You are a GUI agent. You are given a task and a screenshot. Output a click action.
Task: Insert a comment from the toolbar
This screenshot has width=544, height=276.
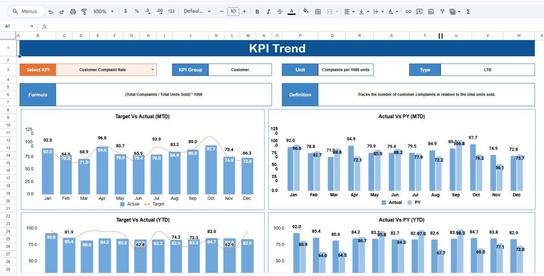(419, 11)
